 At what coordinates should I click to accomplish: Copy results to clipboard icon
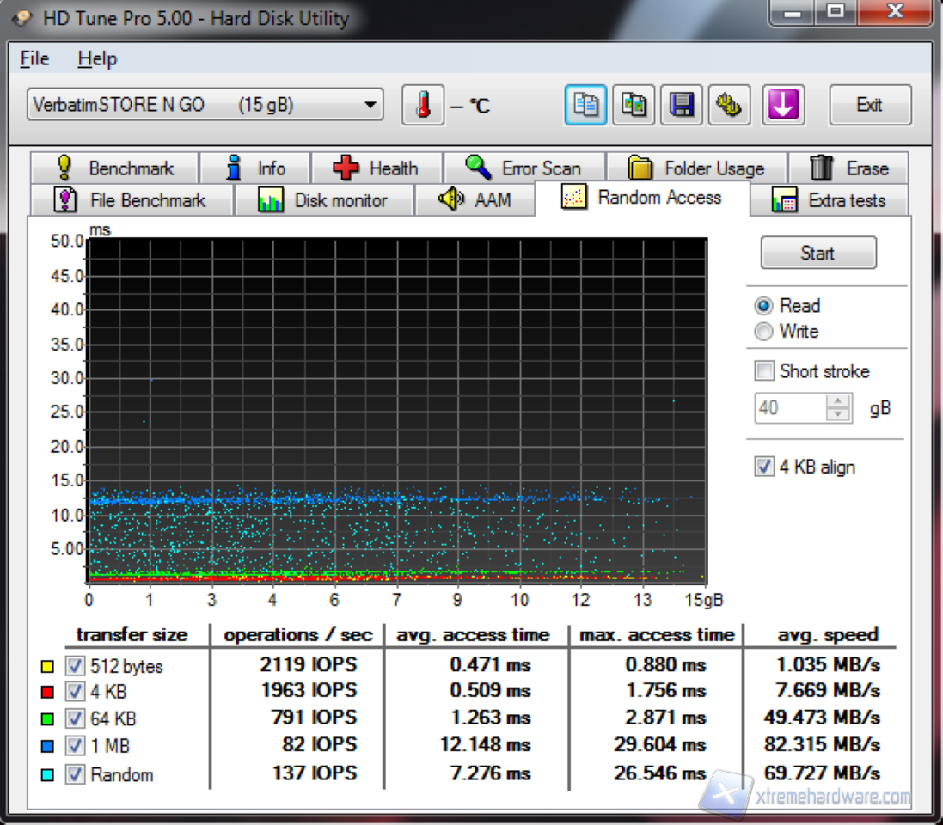[x=586, y=106]
